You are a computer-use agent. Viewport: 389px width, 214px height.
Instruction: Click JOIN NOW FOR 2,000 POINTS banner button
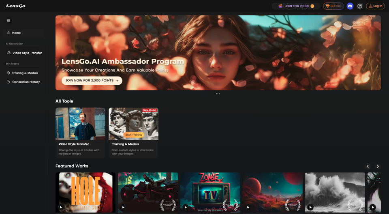tap(92, 80)
